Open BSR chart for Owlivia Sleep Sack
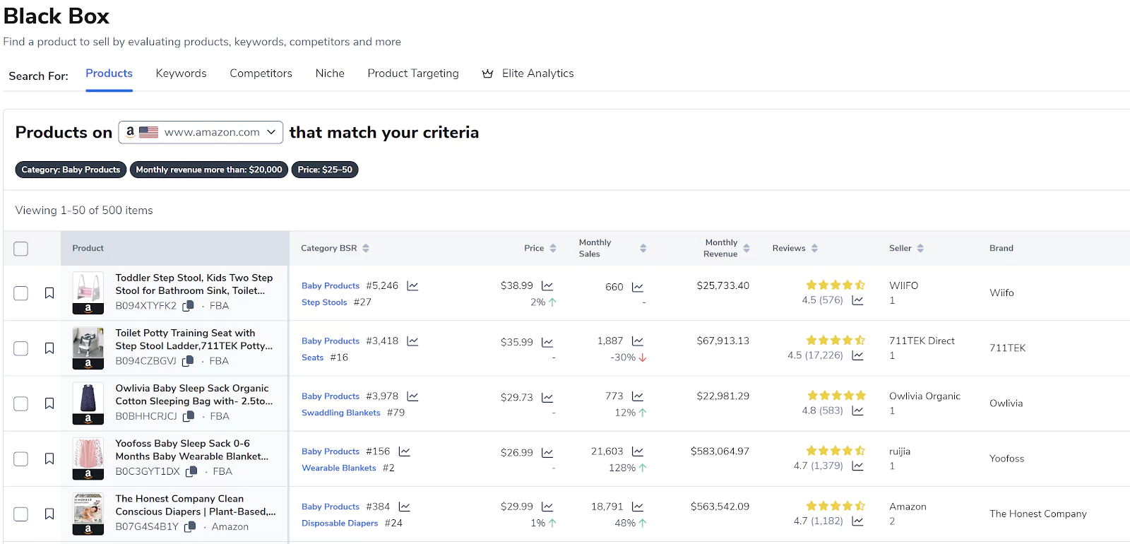The image size is (1130, 544). tap(412, 396)
